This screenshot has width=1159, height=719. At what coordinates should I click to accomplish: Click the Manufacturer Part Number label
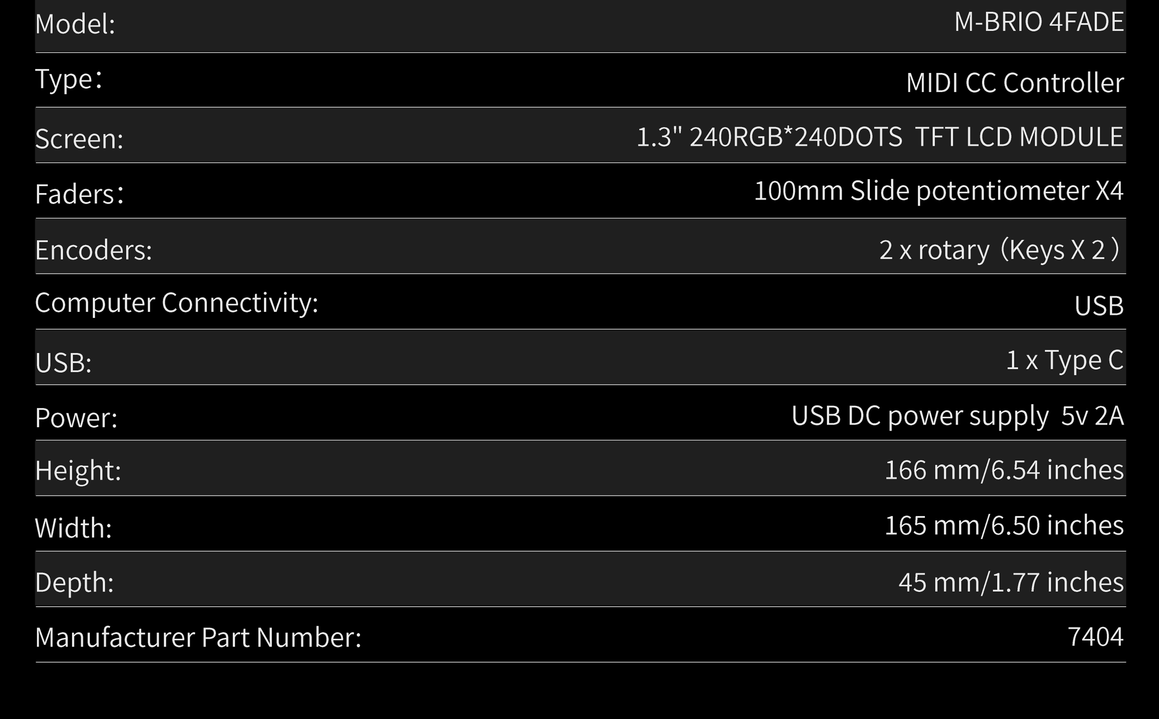click(x=198, y=638)
